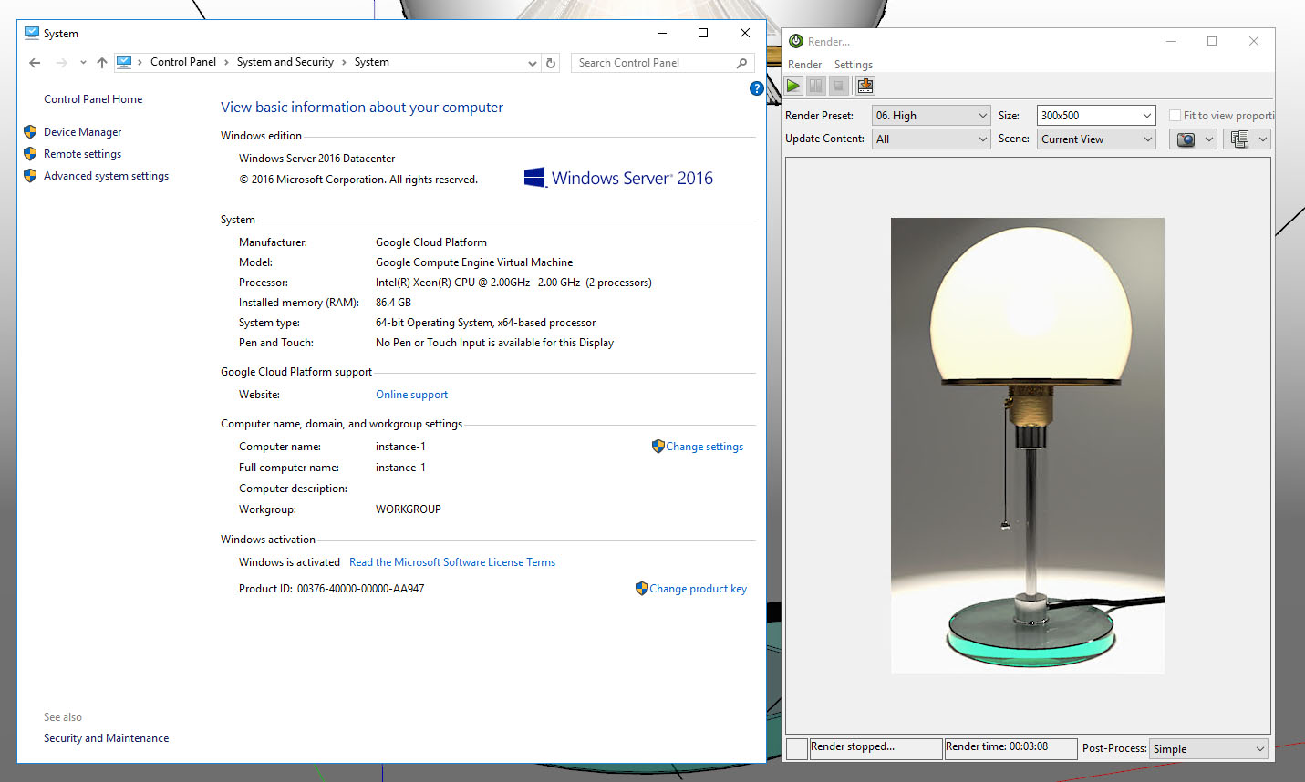The image size is (1305, 782).
Task: Click the Google Compute Engine Virtual Machine text
Action: coord(474,262)
